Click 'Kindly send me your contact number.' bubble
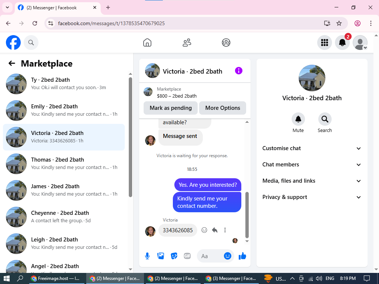Screen dimensions: 379x284 (207, 202)
